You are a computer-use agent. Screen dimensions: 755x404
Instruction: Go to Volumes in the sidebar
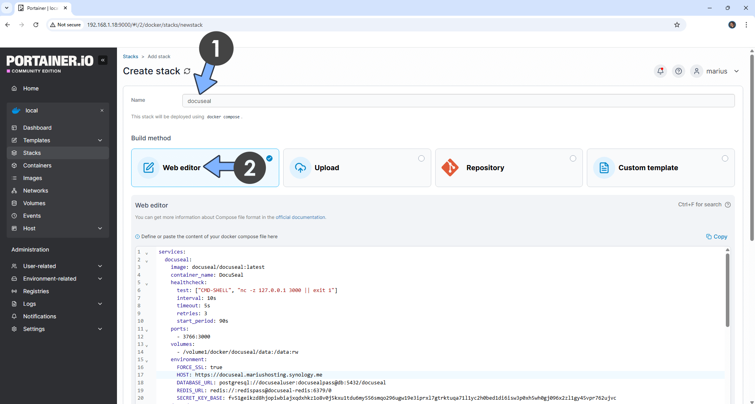click(x=34, y=203)
